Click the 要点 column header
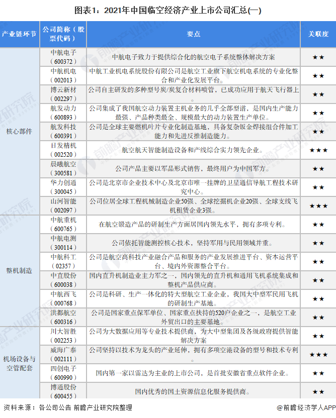Screen dimensions: 336x418 point(194,34)
